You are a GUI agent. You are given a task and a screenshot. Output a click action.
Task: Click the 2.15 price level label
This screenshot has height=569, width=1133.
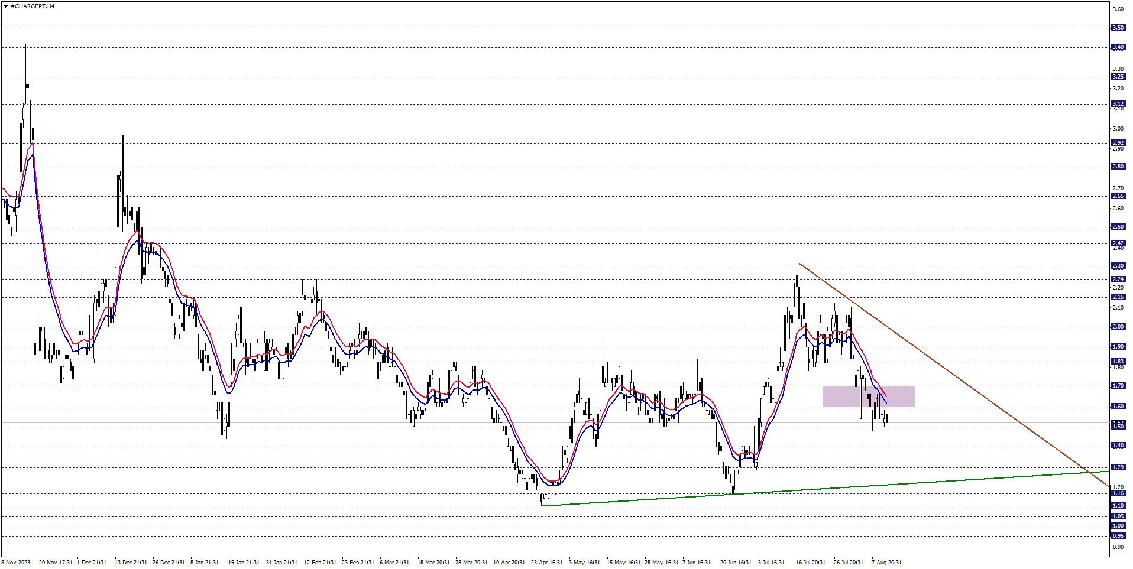pyautogui.click(x=1118, y=297)
